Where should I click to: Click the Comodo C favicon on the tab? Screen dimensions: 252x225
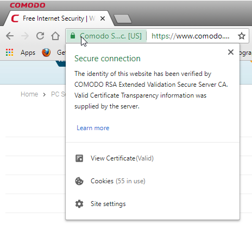15,18
